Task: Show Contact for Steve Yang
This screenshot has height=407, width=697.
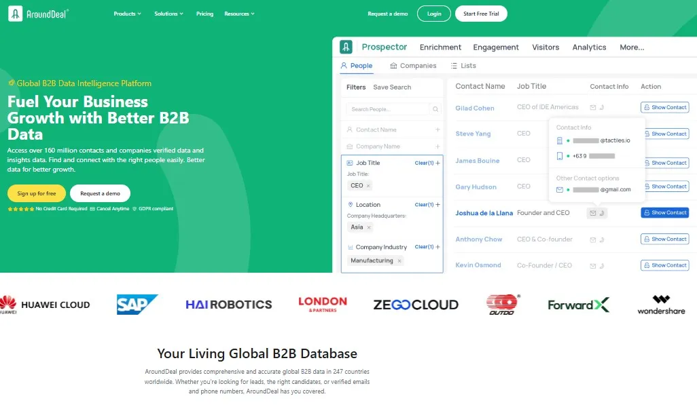Action: pyautogui.click(x=665, y=134)
